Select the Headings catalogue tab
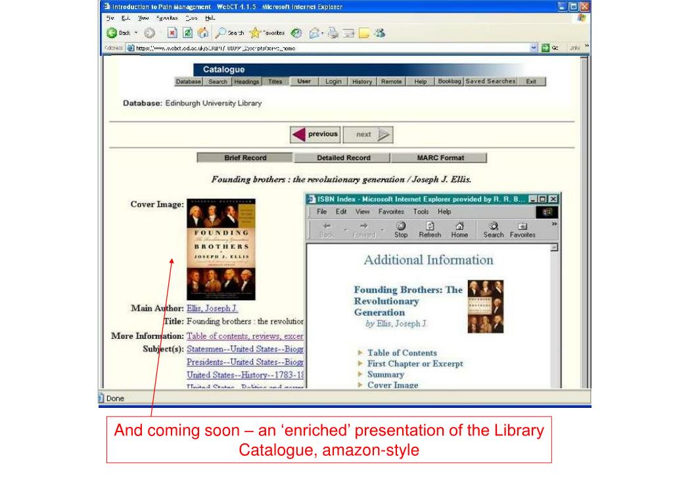Image resolution: width=673 pixels, height=486 pixels. click(247, 81)
